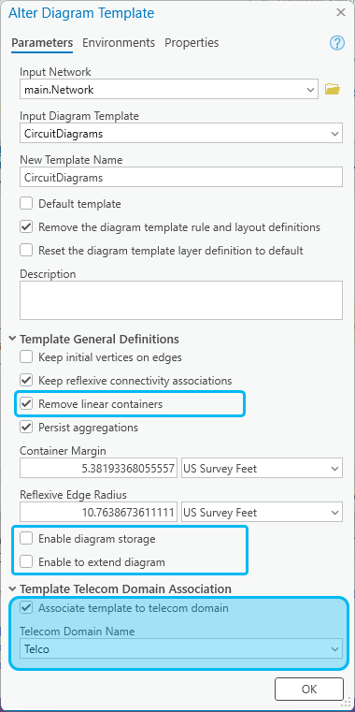This screenshot has width=355, height=712.
Task: Collapse the Template Telecom Domain Association section
Action: click(x=12, y=588)
